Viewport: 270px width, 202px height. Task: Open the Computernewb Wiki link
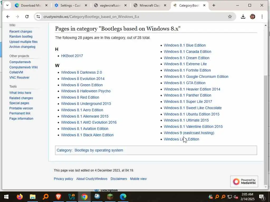tap(23, 67)
